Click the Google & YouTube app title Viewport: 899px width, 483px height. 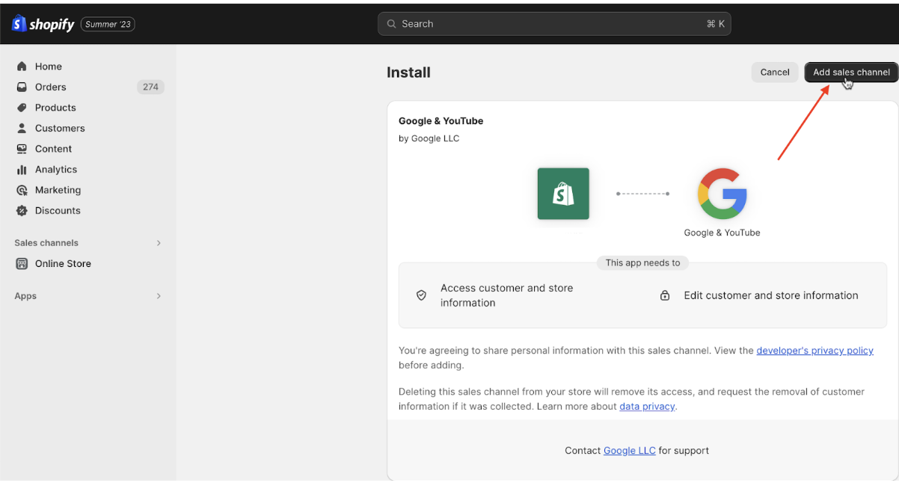[441, 121]
